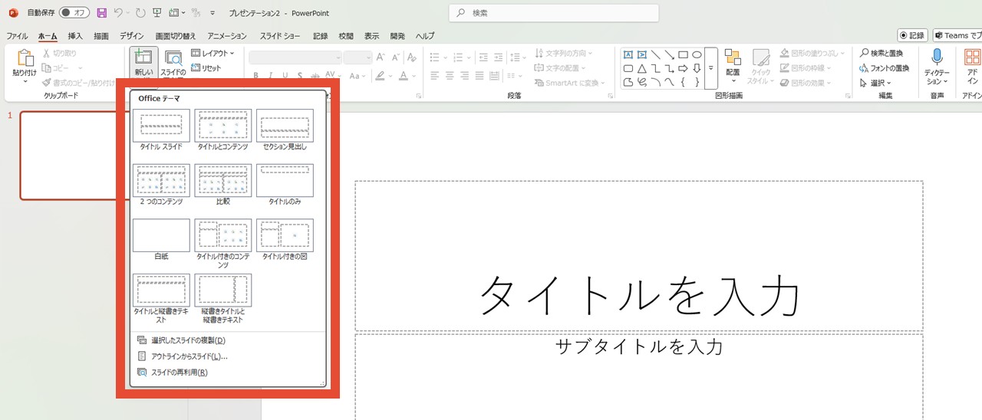Switch to the アニメーション tab
Screen dimensions: 982x420
[227, 36]
